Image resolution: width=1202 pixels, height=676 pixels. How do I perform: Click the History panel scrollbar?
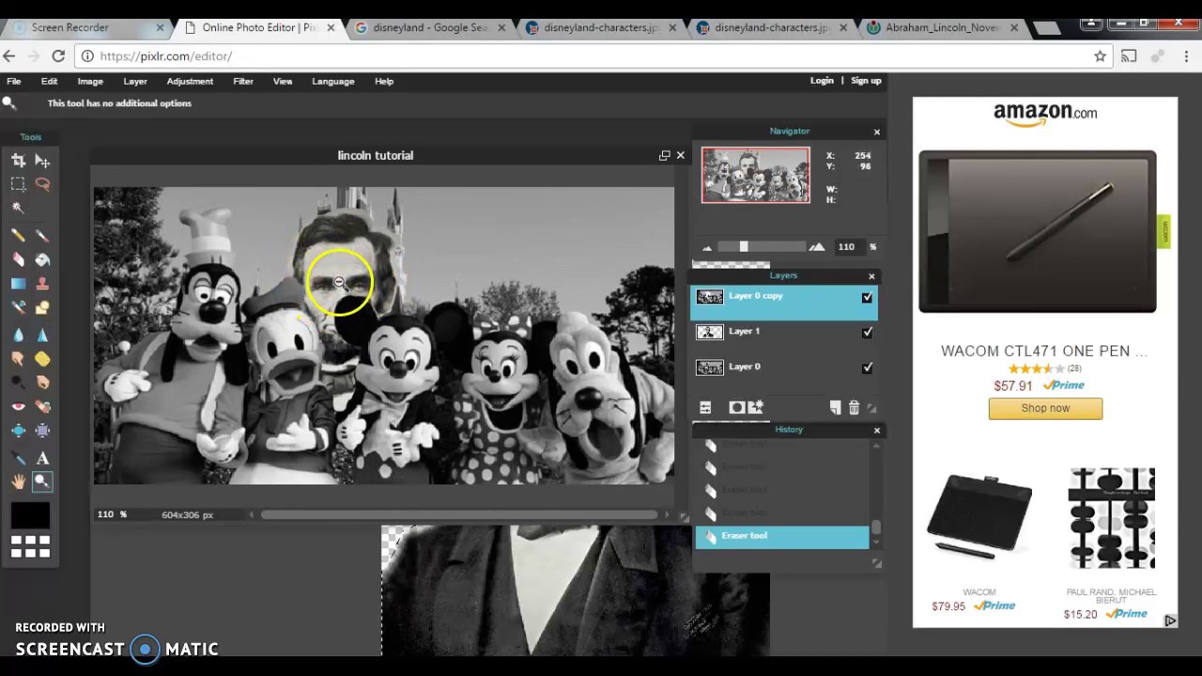pyautogui.click(x=875, y=528)
